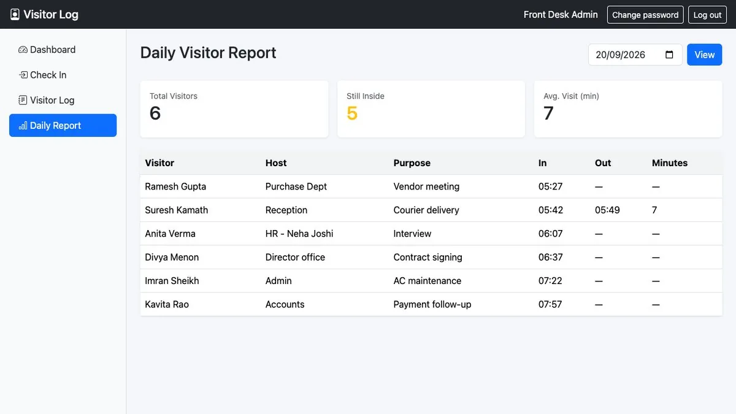The image size is (736, 414).
Task: Click the Still Inside label
Action: [366, 96]
